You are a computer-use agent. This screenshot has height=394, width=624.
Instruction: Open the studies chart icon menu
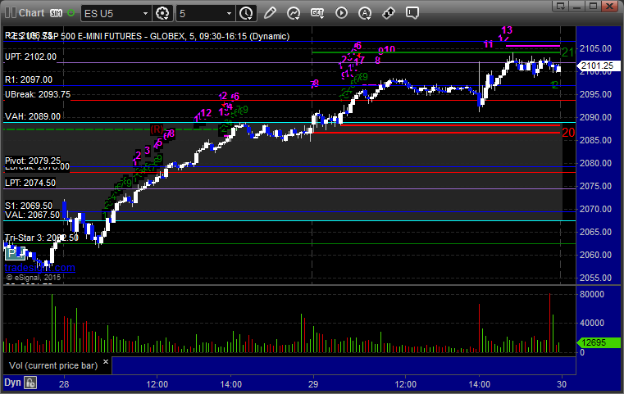pyautogui.click(x=294, y=13)
